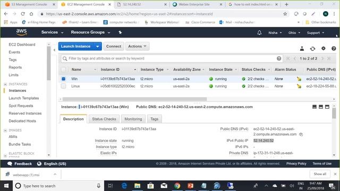Uncheck the Win instance checkbox
Image resolution: width=340 pixels, height=191 pixels.
pos(63,79)
